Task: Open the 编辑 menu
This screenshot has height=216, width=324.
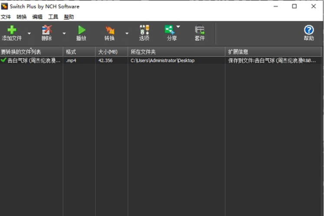Action: 37,17
